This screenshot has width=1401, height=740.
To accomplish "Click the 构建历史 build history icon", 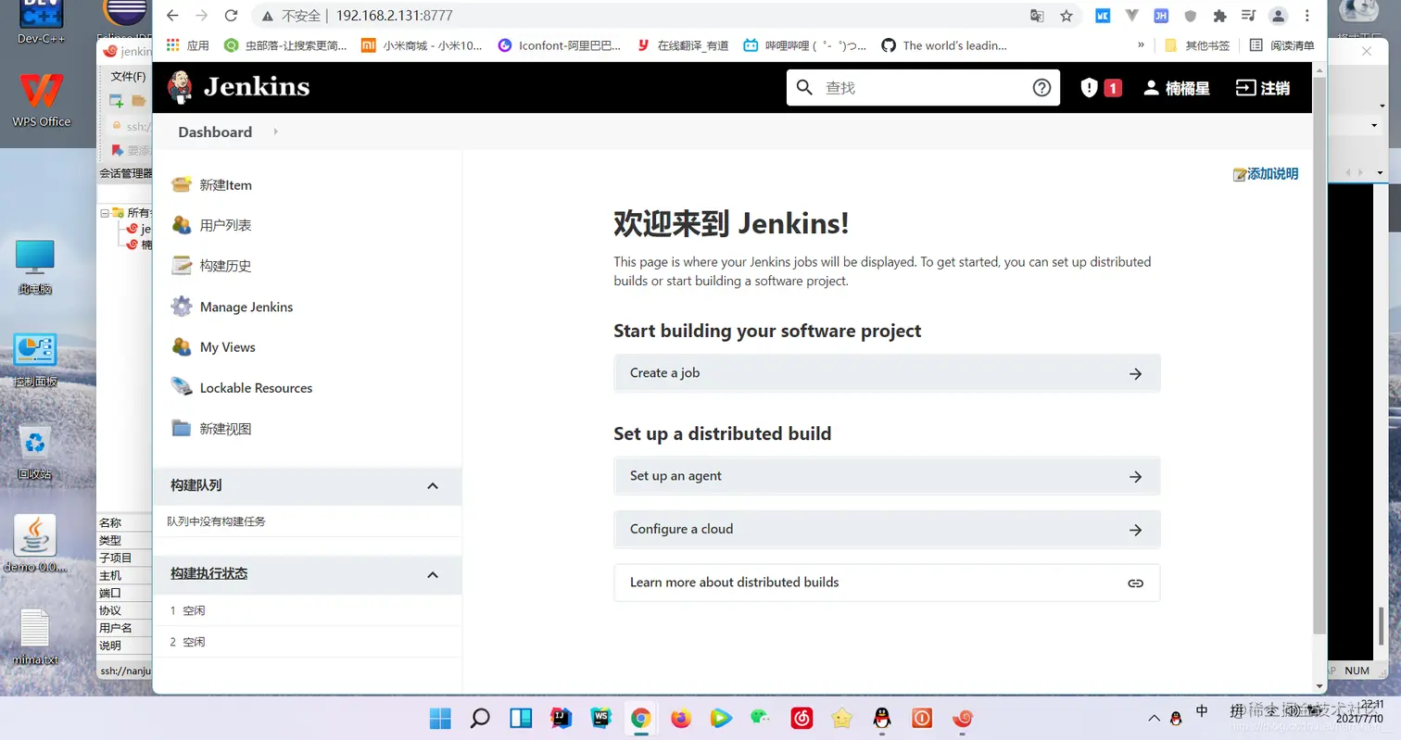I will [x=182, y=266].
